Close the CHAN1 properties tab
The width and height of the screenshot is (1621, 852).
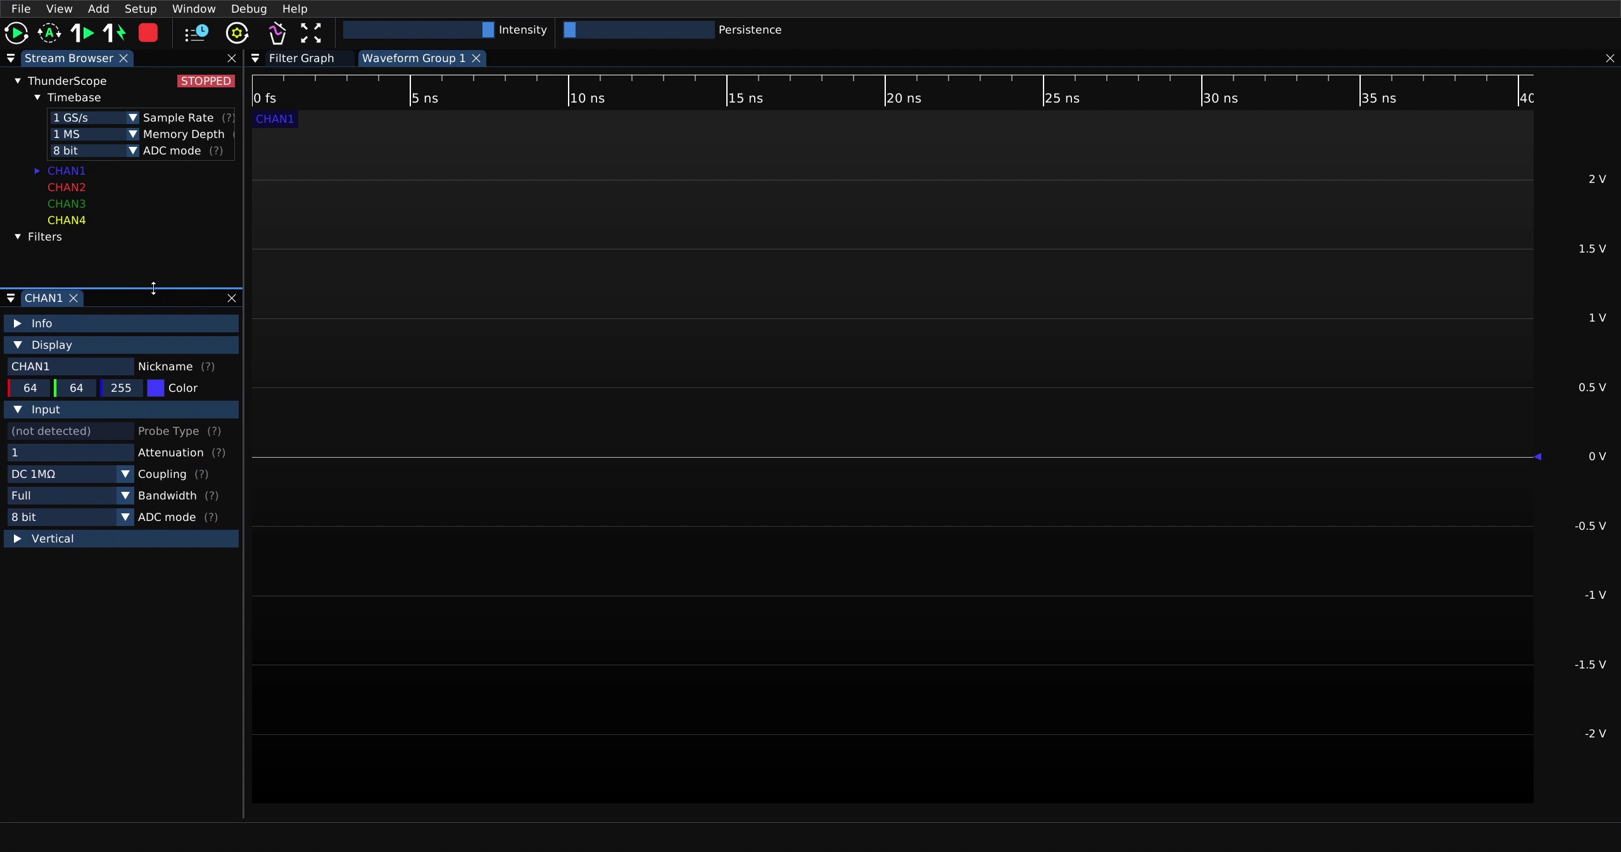pos(73,298)
